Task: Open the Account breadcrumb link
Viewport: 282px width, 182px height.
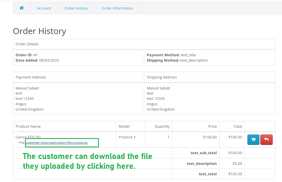Action: click(44, 8)
